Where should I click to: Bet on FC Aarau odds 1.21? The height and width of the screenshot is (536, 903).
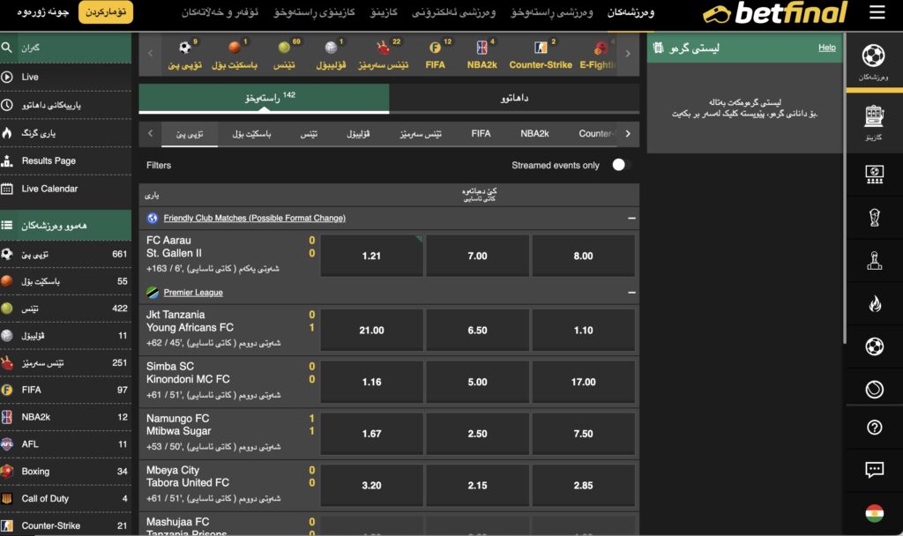tap(371, 256)
